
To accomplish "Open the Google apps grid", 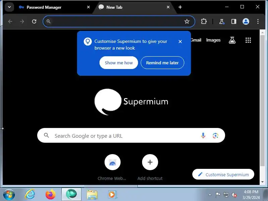I will tap(248, 40).
